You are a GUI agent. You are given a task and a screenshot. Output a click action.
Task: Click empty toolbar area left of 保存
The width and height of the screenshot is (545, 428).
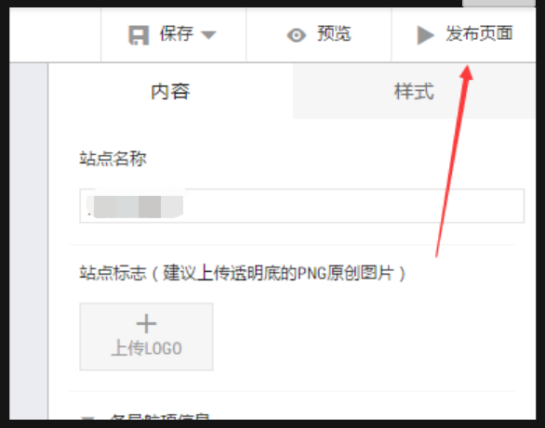[x=55, y=34]
